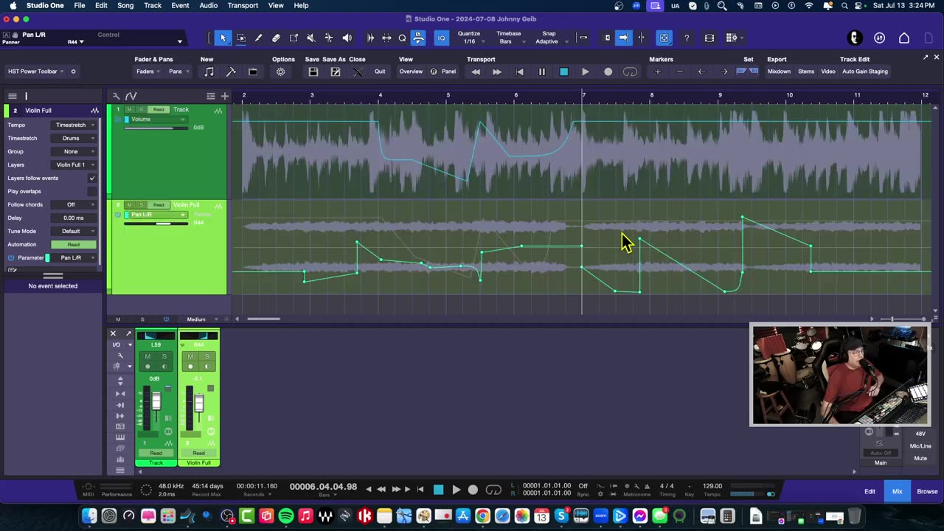The height and width of the screenshot is (531, 944).
Task: Click the Quit button
Action: click(x=380, y=72)
